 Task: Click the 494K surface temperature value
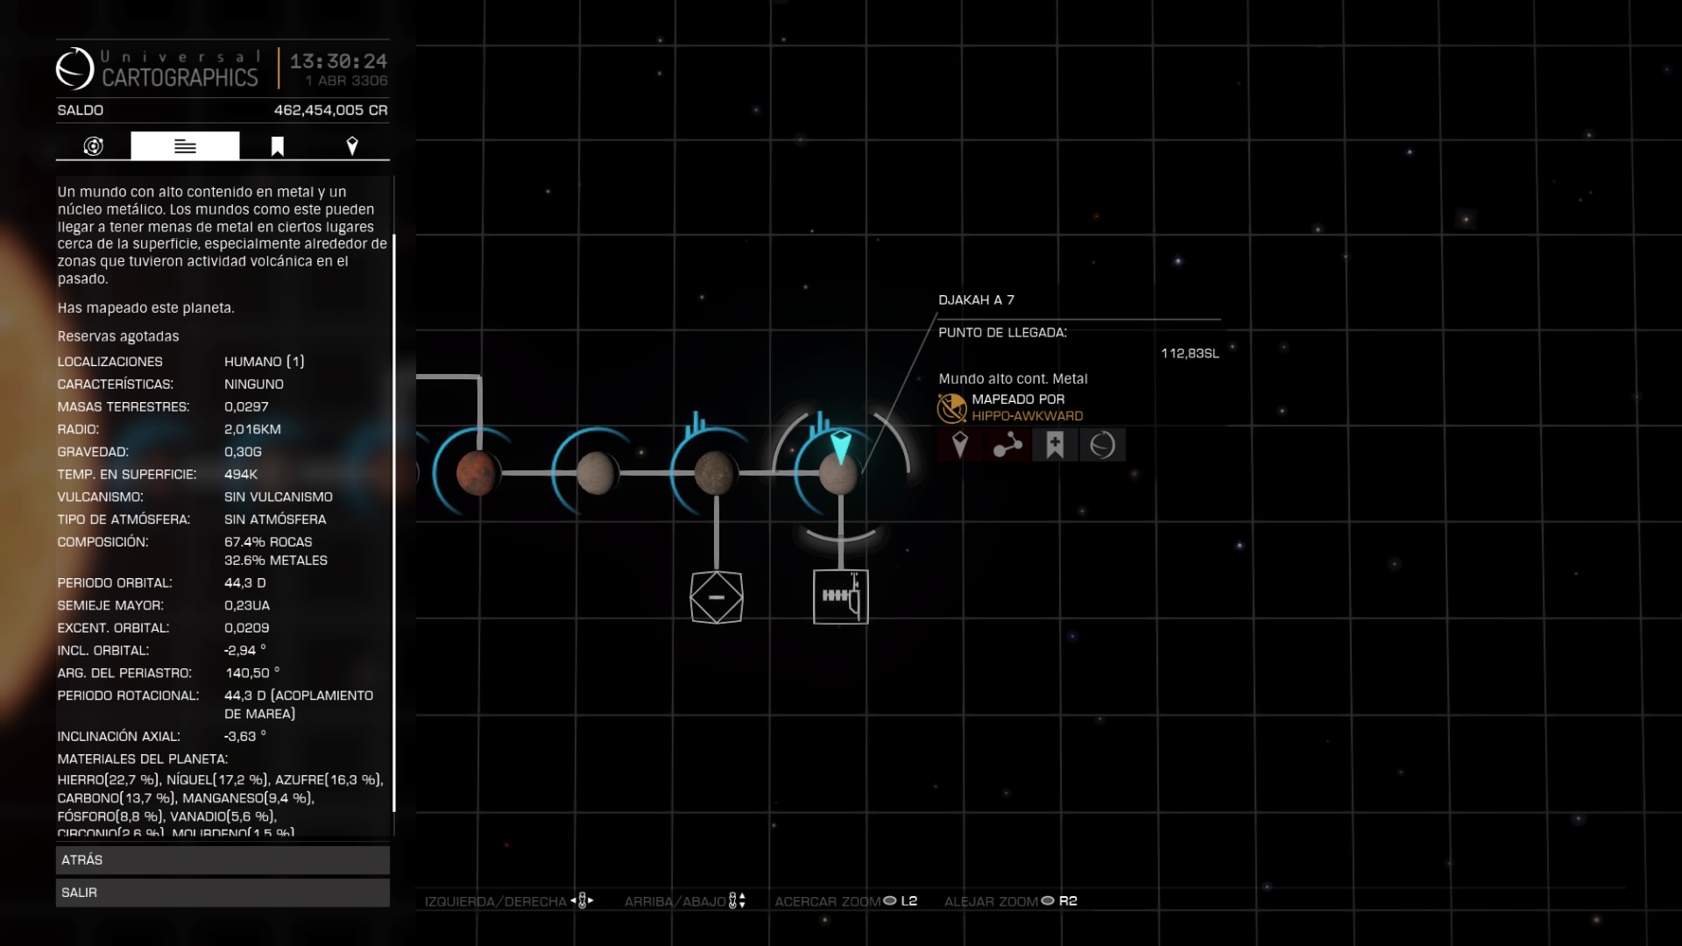241,475
